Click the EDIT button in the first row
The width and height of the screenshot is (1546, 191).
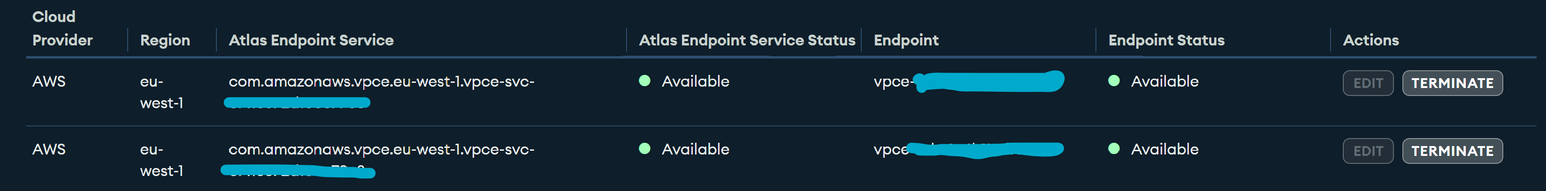click(x=1367, y=83)
